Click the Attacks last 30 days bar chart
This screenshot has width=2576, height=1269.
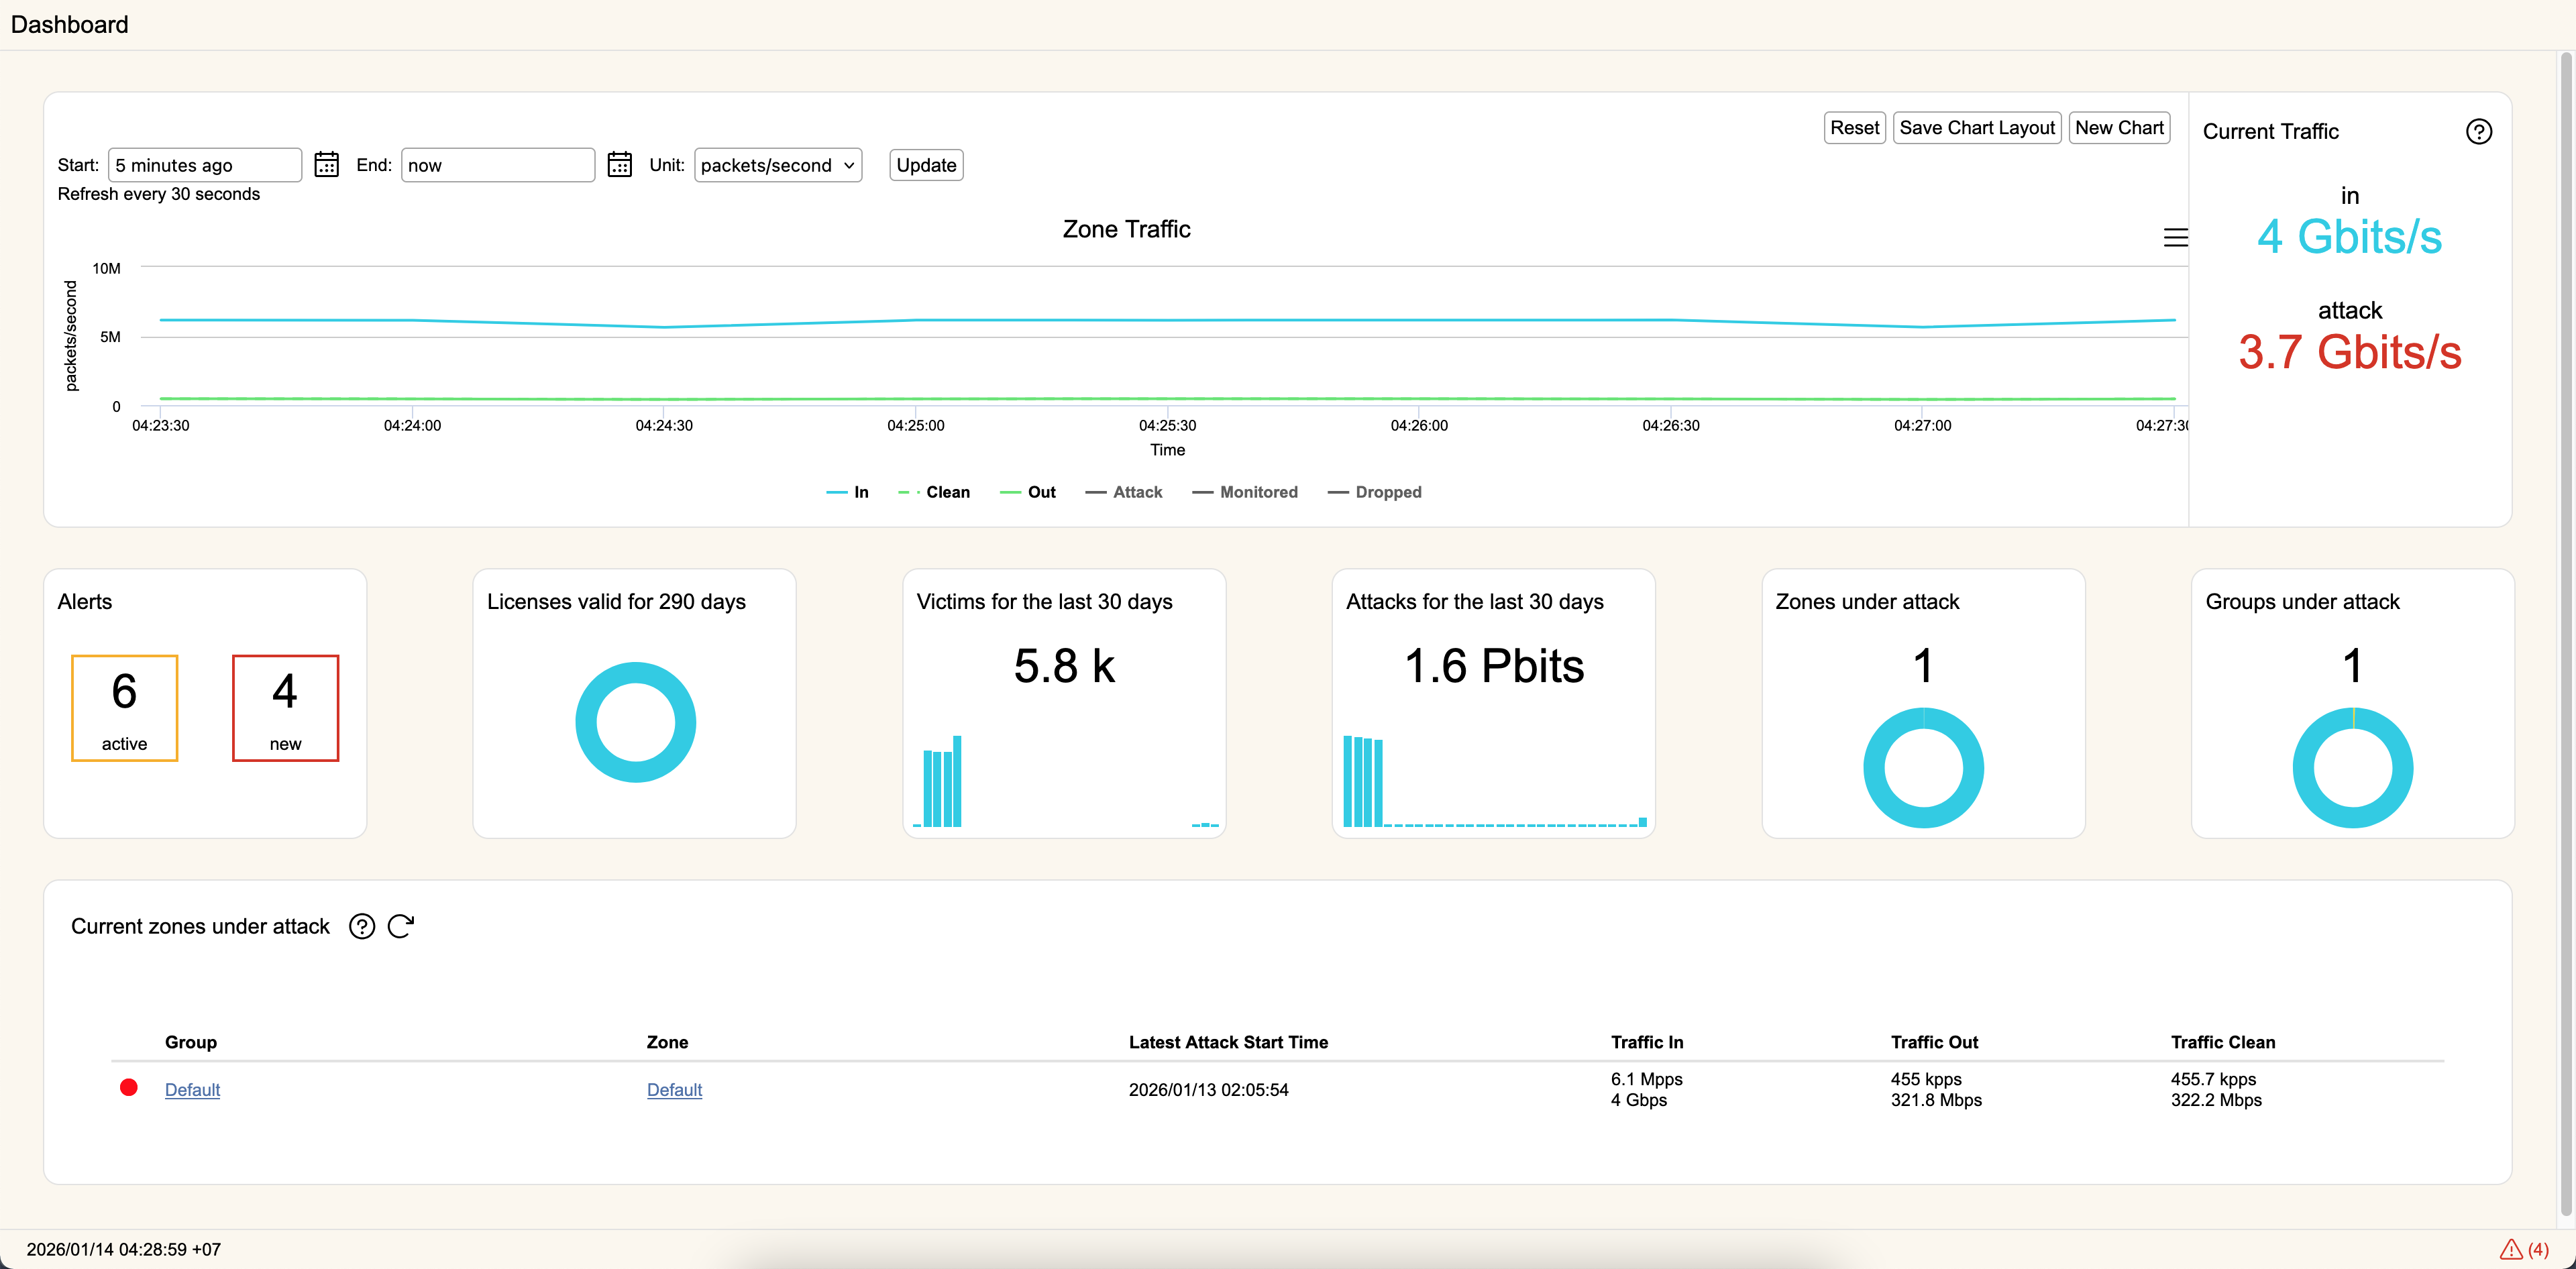(x=1495, y=782)
